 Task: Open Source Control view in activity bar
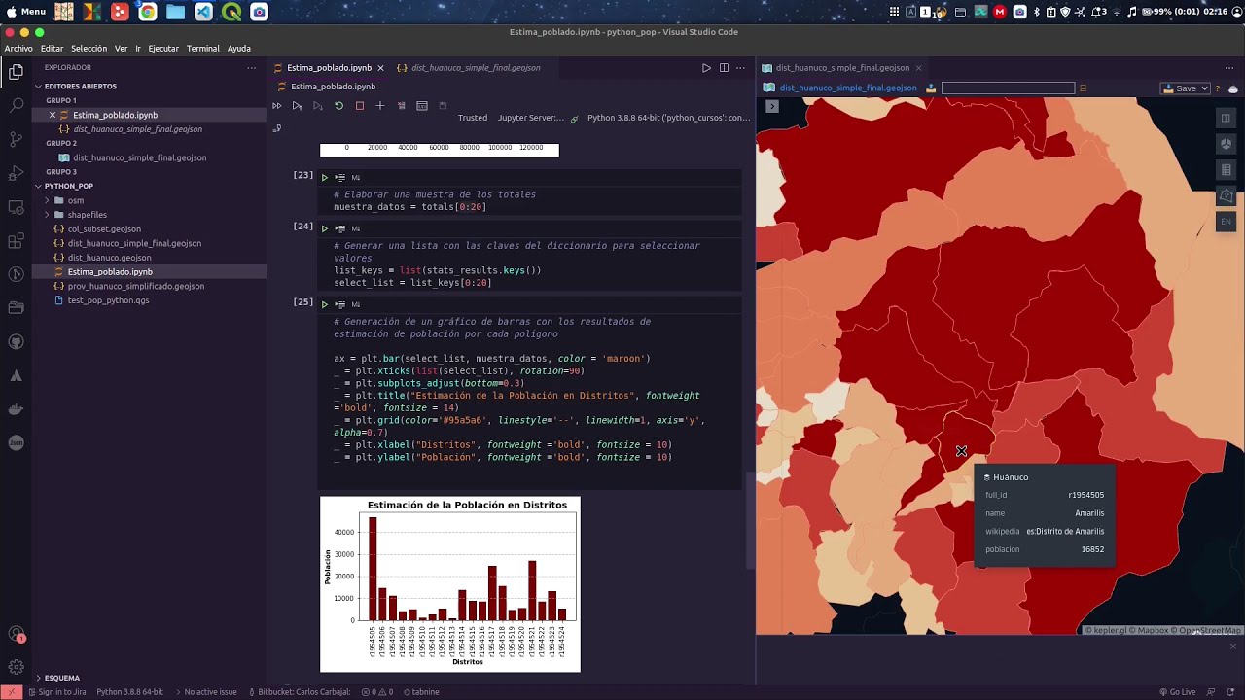[x=16, y=139]
